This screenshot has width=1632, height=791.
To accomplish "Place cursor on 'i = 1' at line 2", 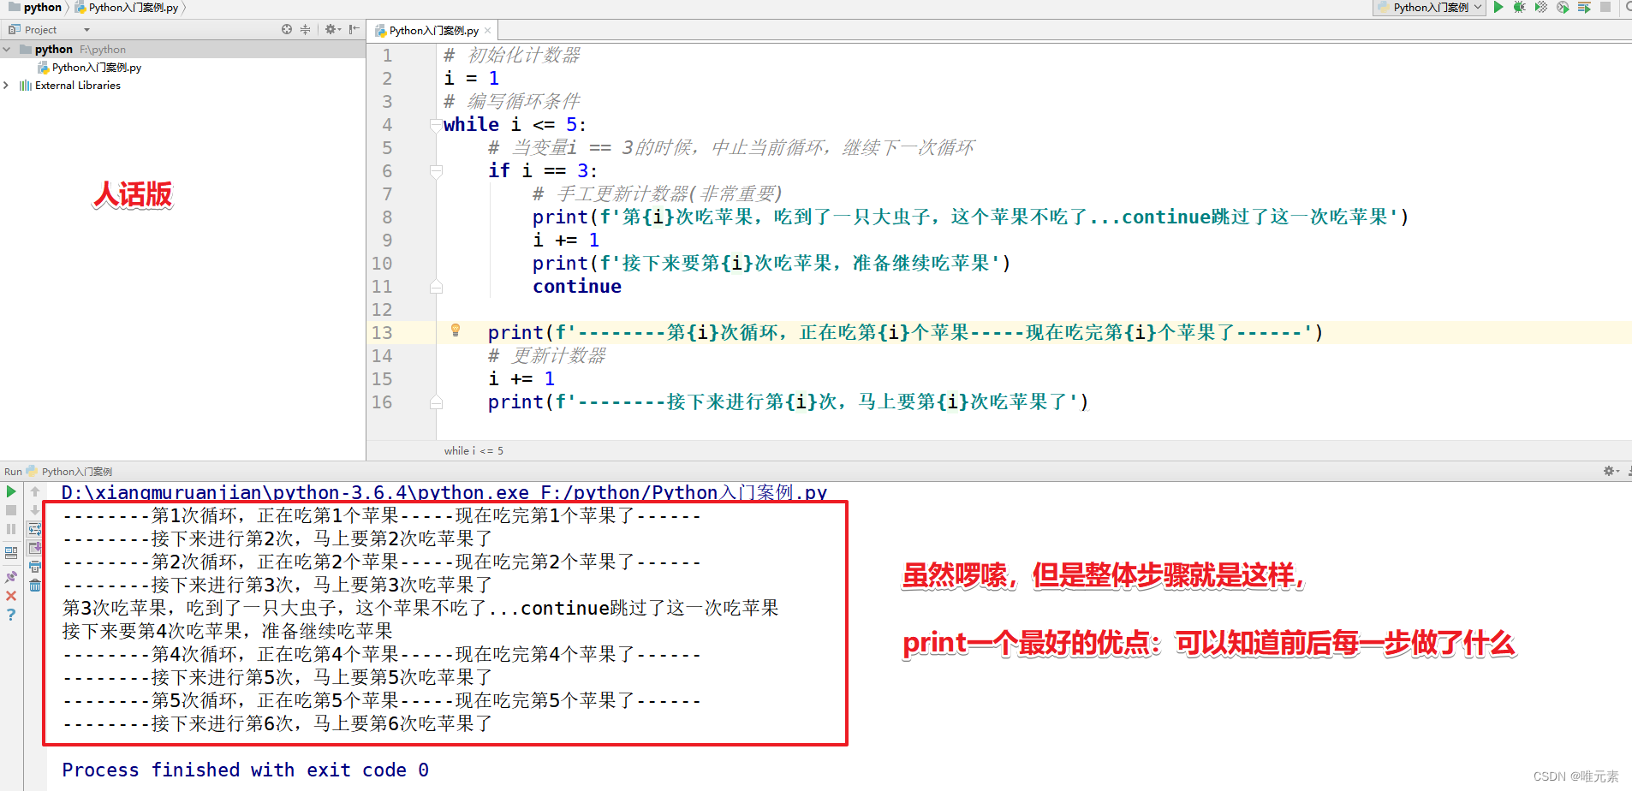I will 471,79.
